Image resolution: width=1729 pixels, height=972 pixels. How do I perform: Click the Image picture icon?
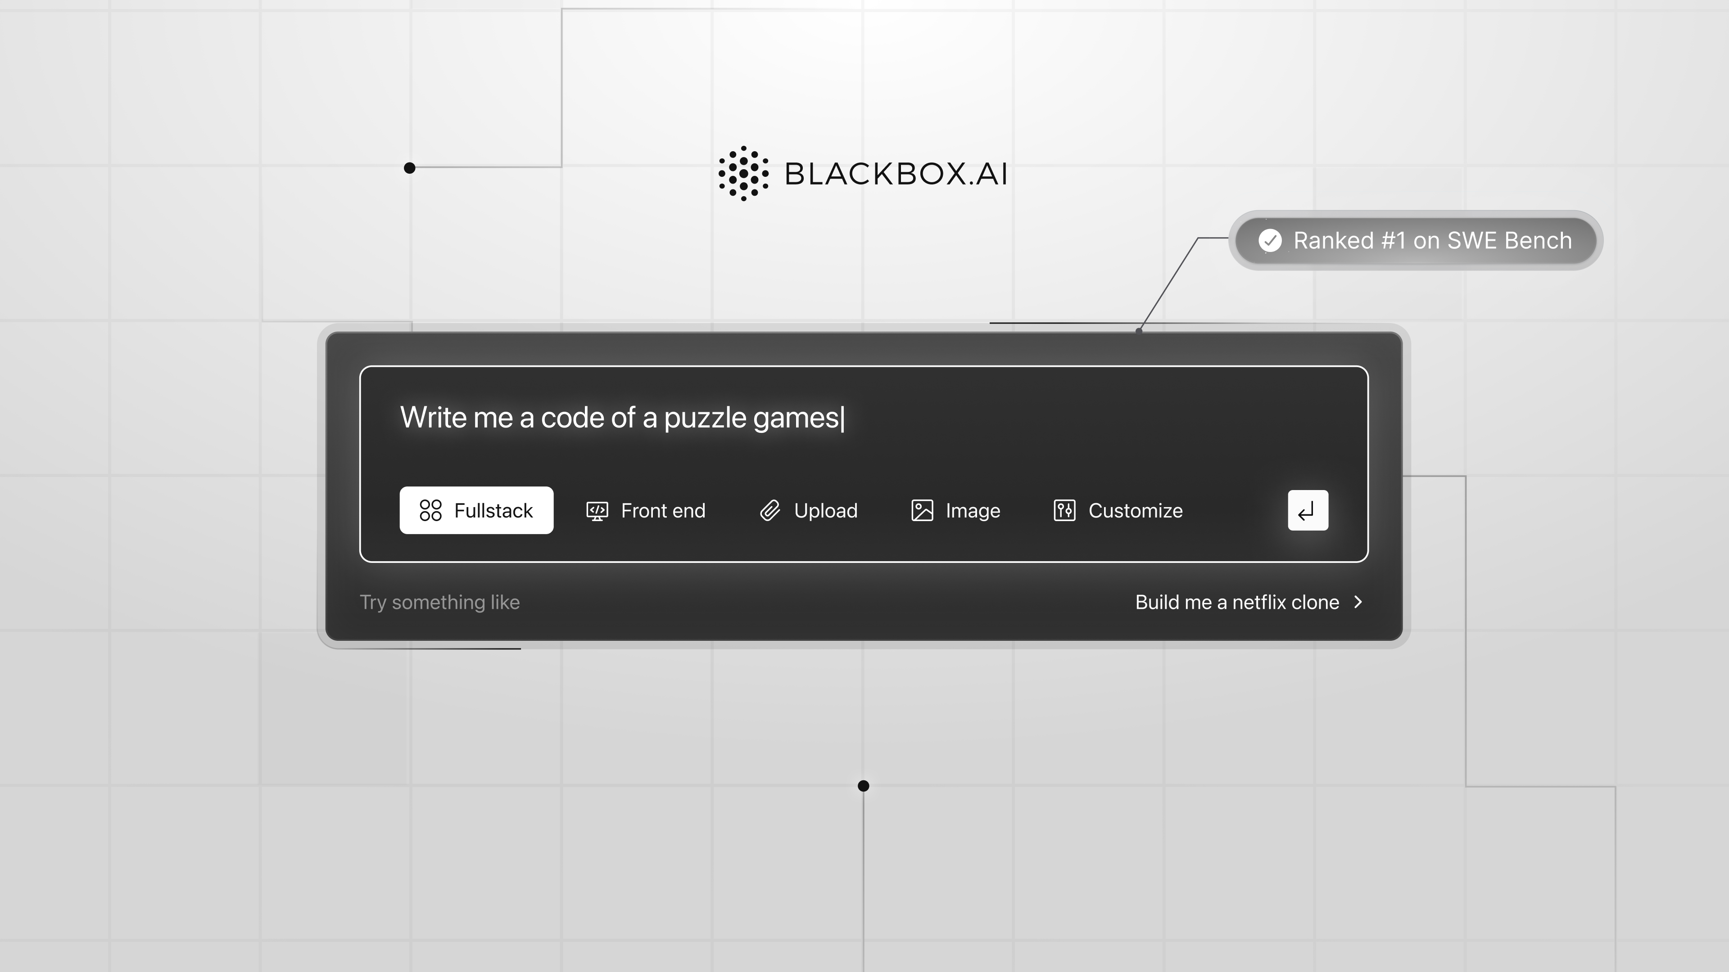(922, 510)
